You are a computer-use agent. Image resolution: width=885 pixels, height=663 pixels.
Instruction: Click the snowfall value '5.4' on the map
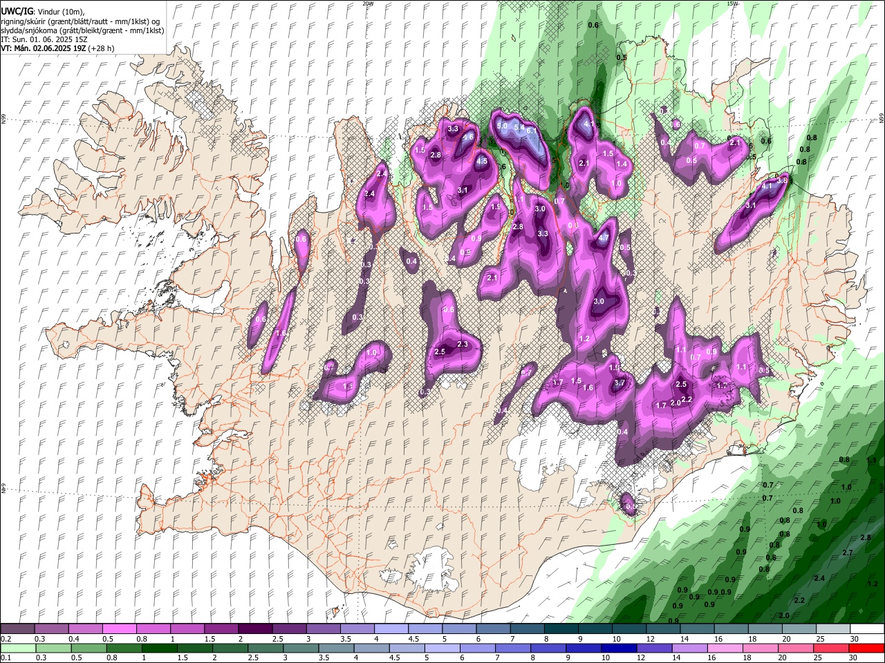coord(519,127)
